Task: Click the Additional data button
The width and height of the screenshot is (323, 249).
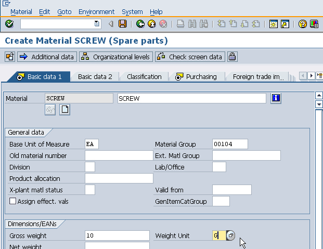Action: tap(47, 57)
